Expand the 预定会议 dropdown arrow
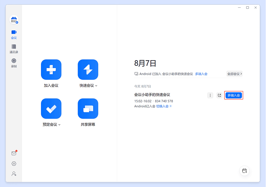This screenshot has height=187, width=266. (x=59, y=125)
